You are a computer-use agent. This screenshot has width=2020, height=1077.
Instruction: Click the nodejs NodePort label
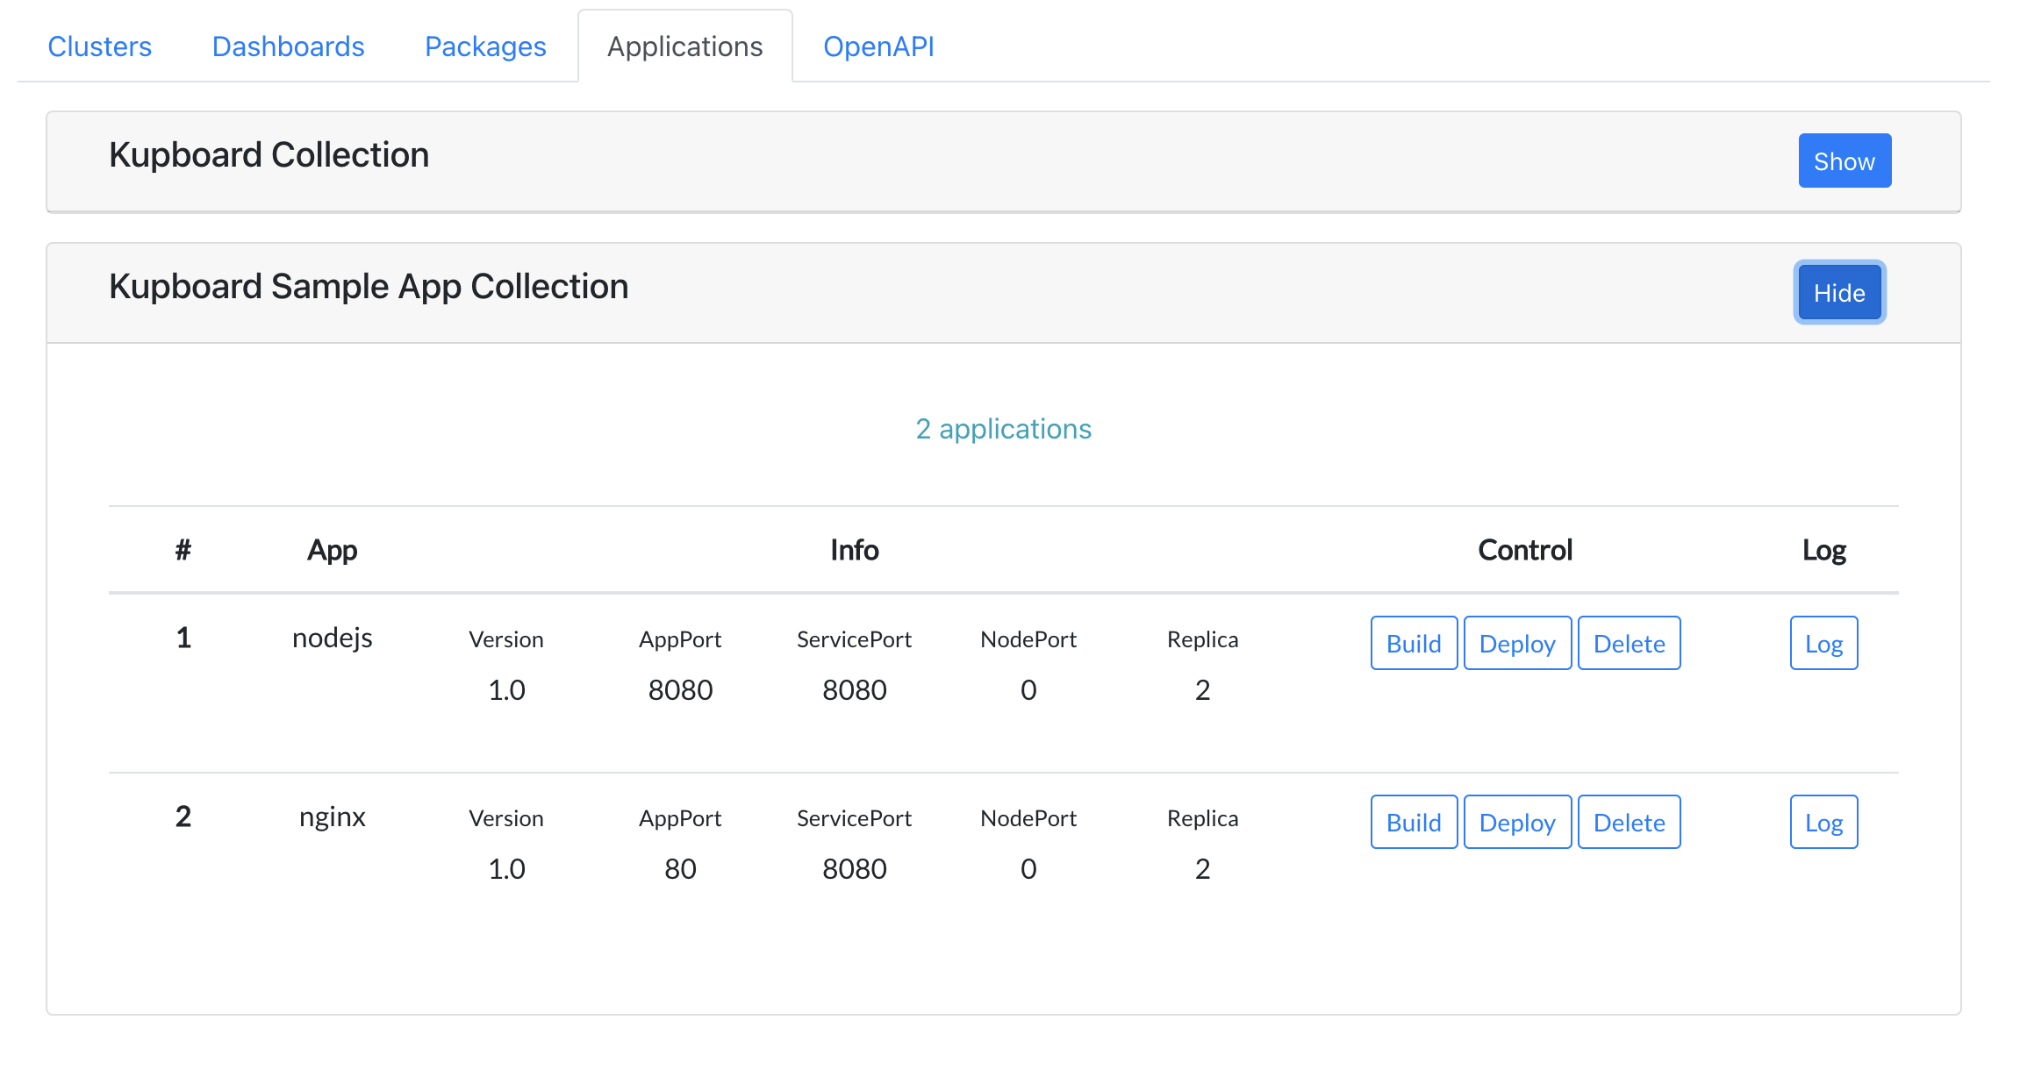pos(1028,639)
